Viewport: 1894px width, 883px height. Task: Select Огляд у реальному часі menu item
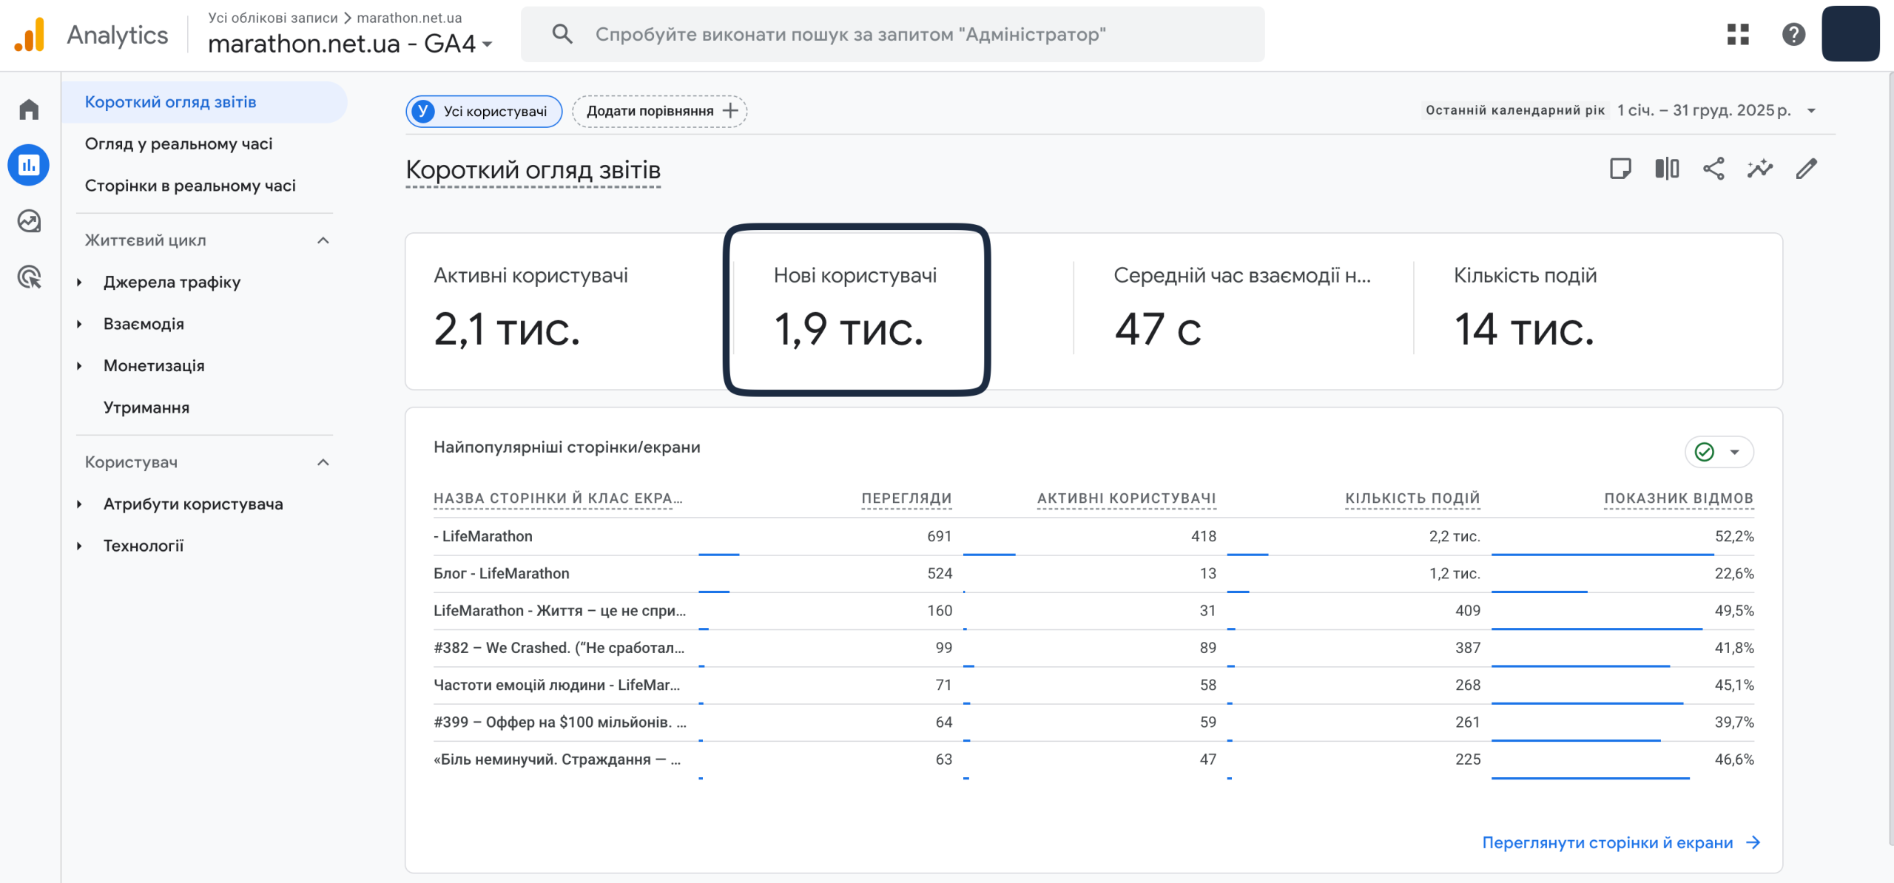178,144
